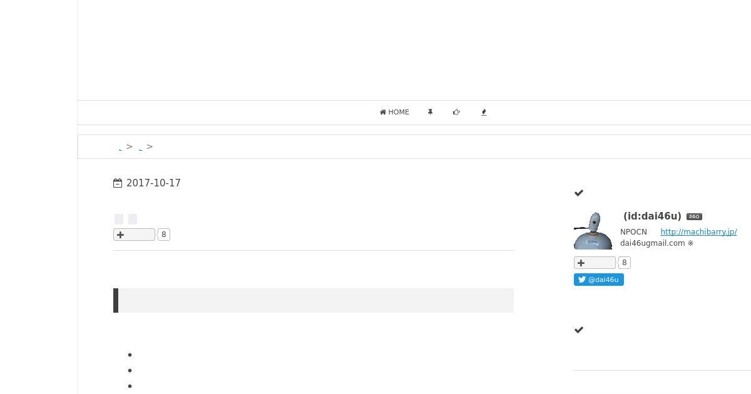The image size is (751, 394).
Task: Click the plus subscribe button below the article tags
Action: (134, 235)
